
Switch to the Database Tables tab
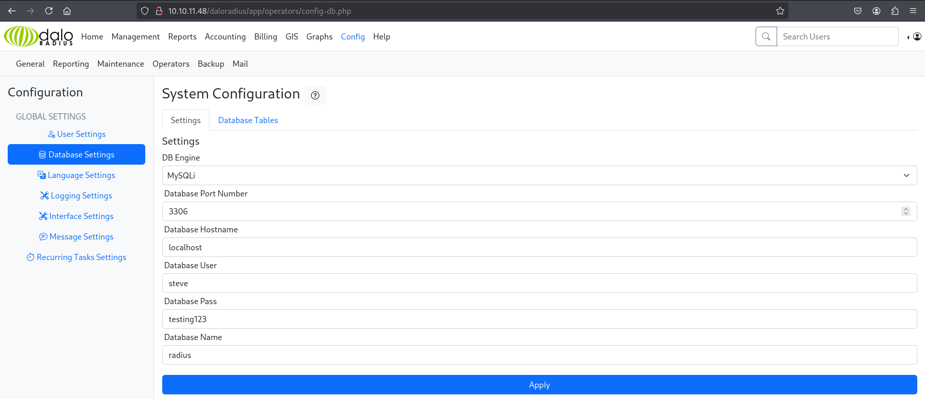pyautogui.click(x=248, y=120)
